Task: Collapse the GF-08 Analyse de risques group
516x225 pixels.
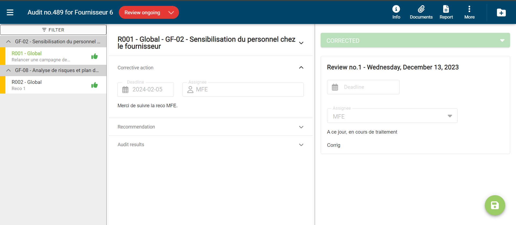Action: (9, 70)
